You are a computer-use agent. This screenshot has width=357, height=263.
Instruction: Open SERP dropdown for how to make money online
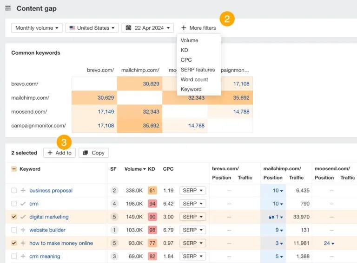[x=192, y=243]
